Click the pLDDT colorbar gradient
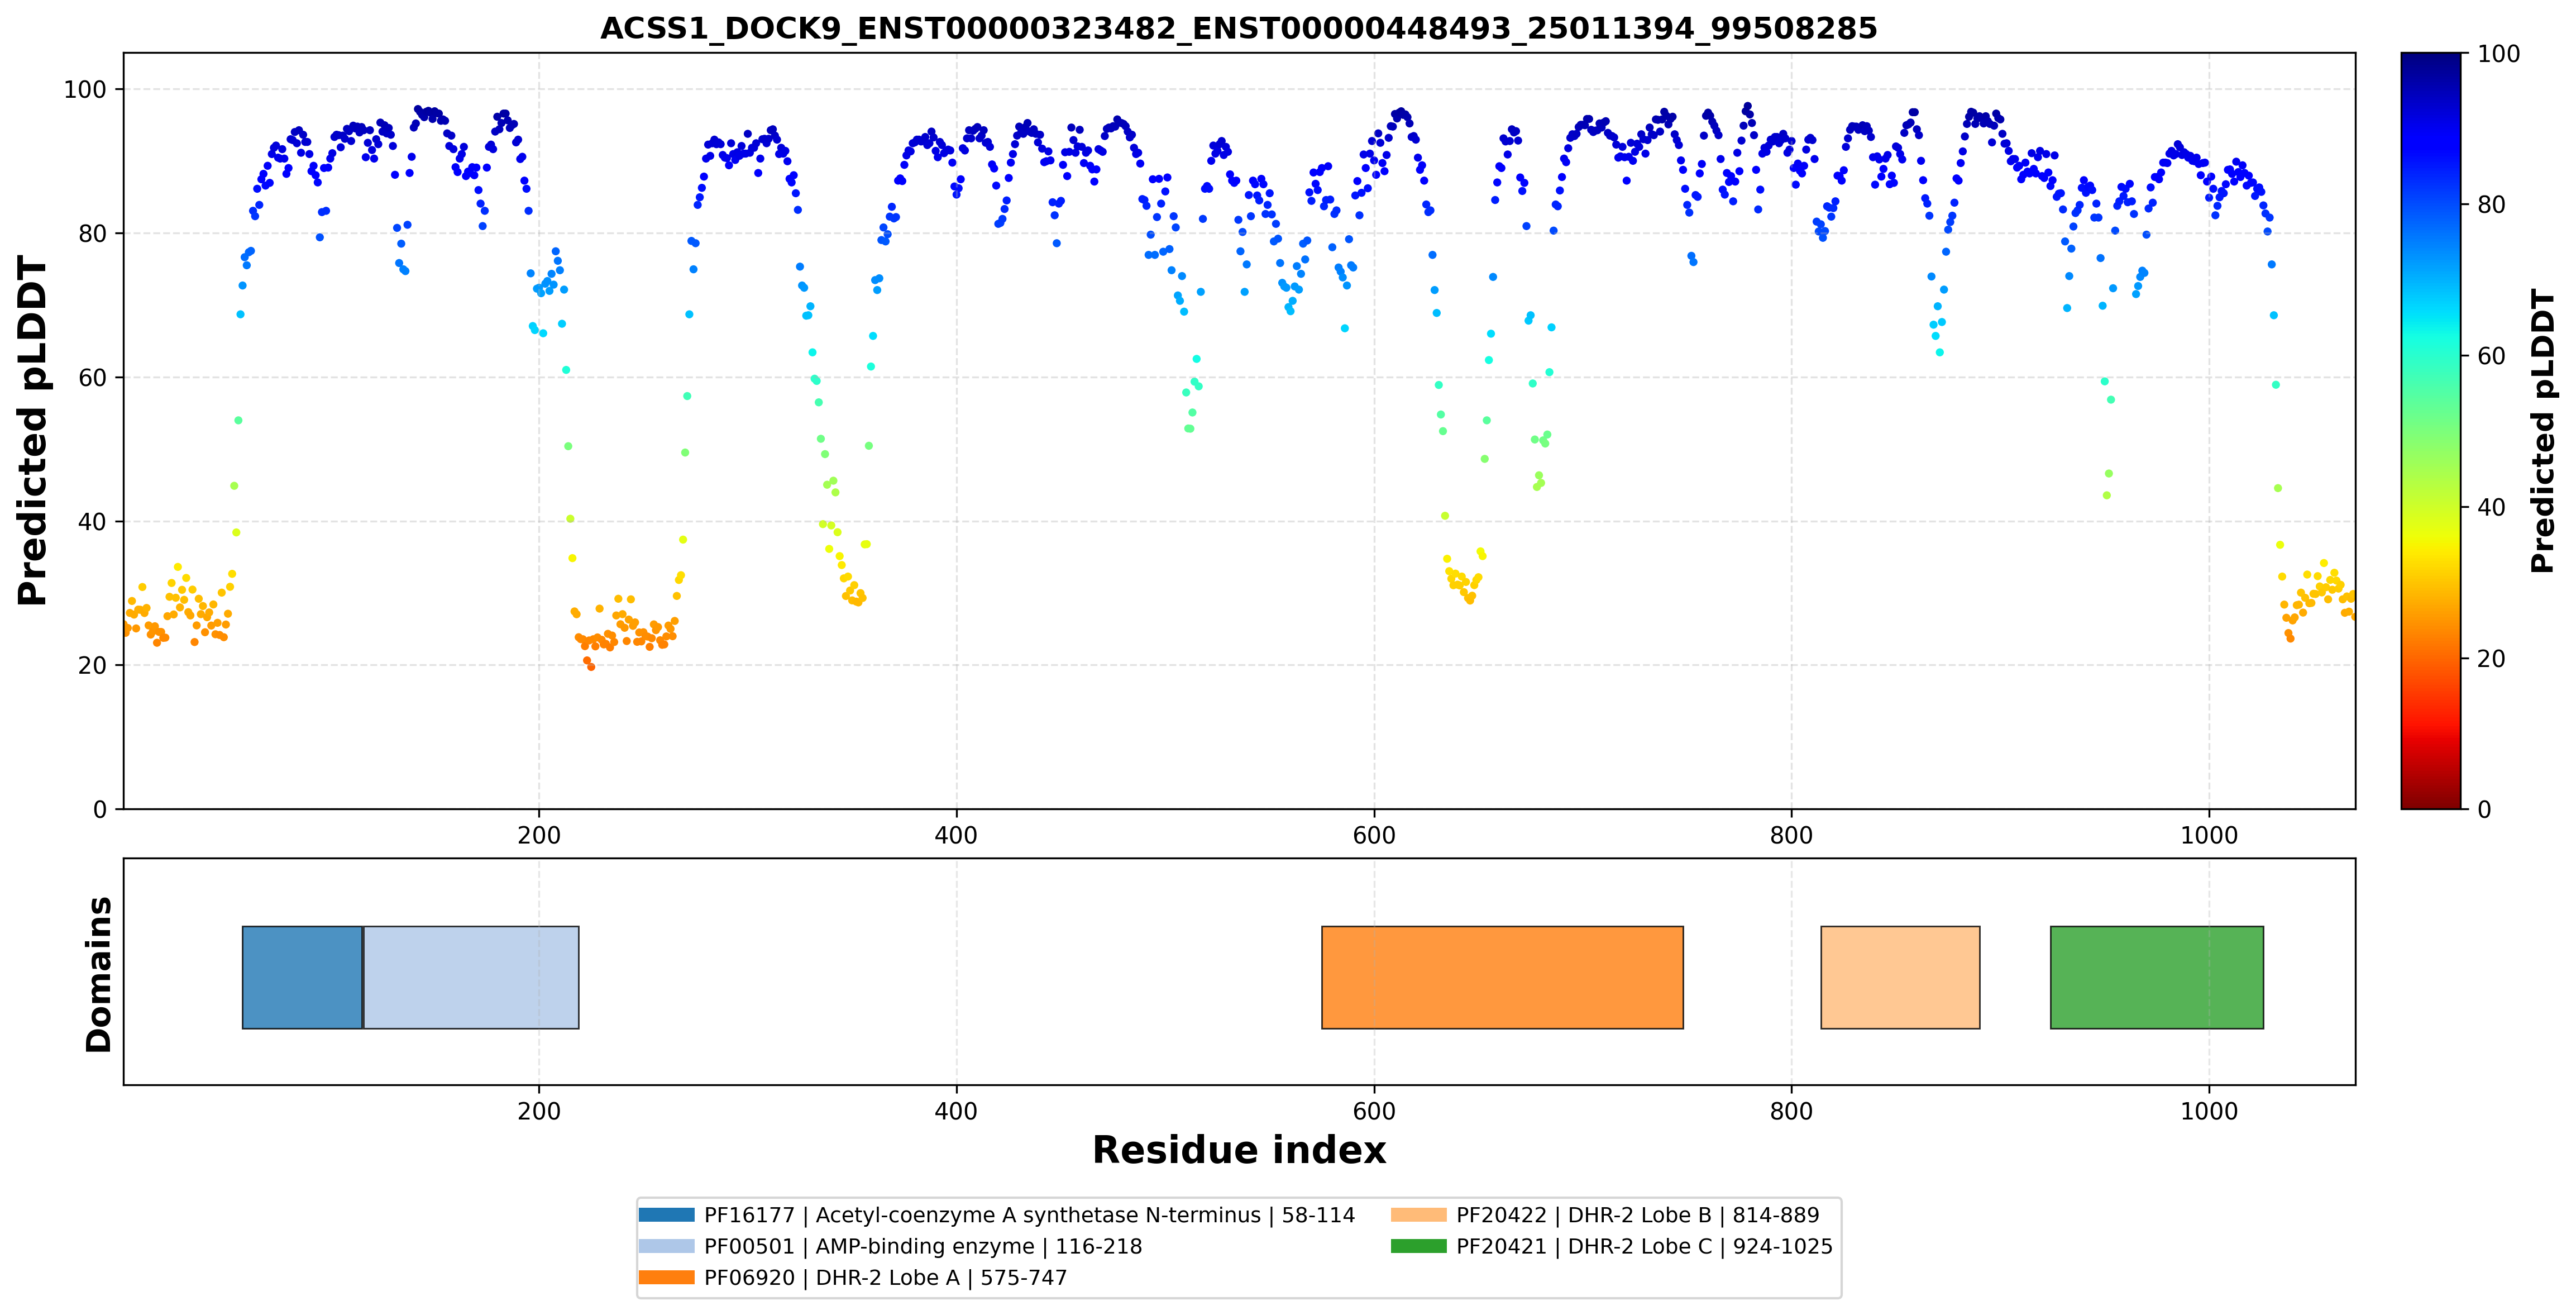2576x1315 pixels. 2431,431
